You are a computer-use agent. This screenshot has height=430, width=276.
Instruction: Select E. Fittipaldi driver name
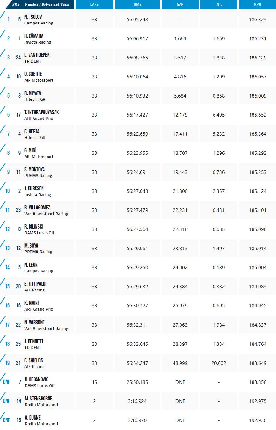click(36, 284)
